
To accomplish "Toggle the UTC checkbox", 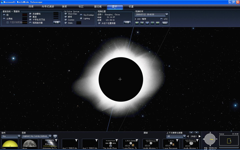I will pyautogui.click(x=161, y=19).
